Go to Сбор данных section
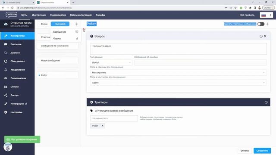Viewport: 276px width, 155px height. 17,61
